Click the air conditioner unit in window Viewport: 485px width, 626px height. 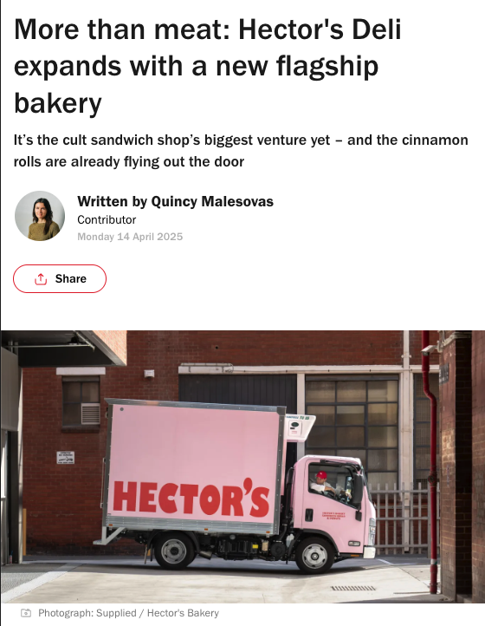tap(91, 414)
